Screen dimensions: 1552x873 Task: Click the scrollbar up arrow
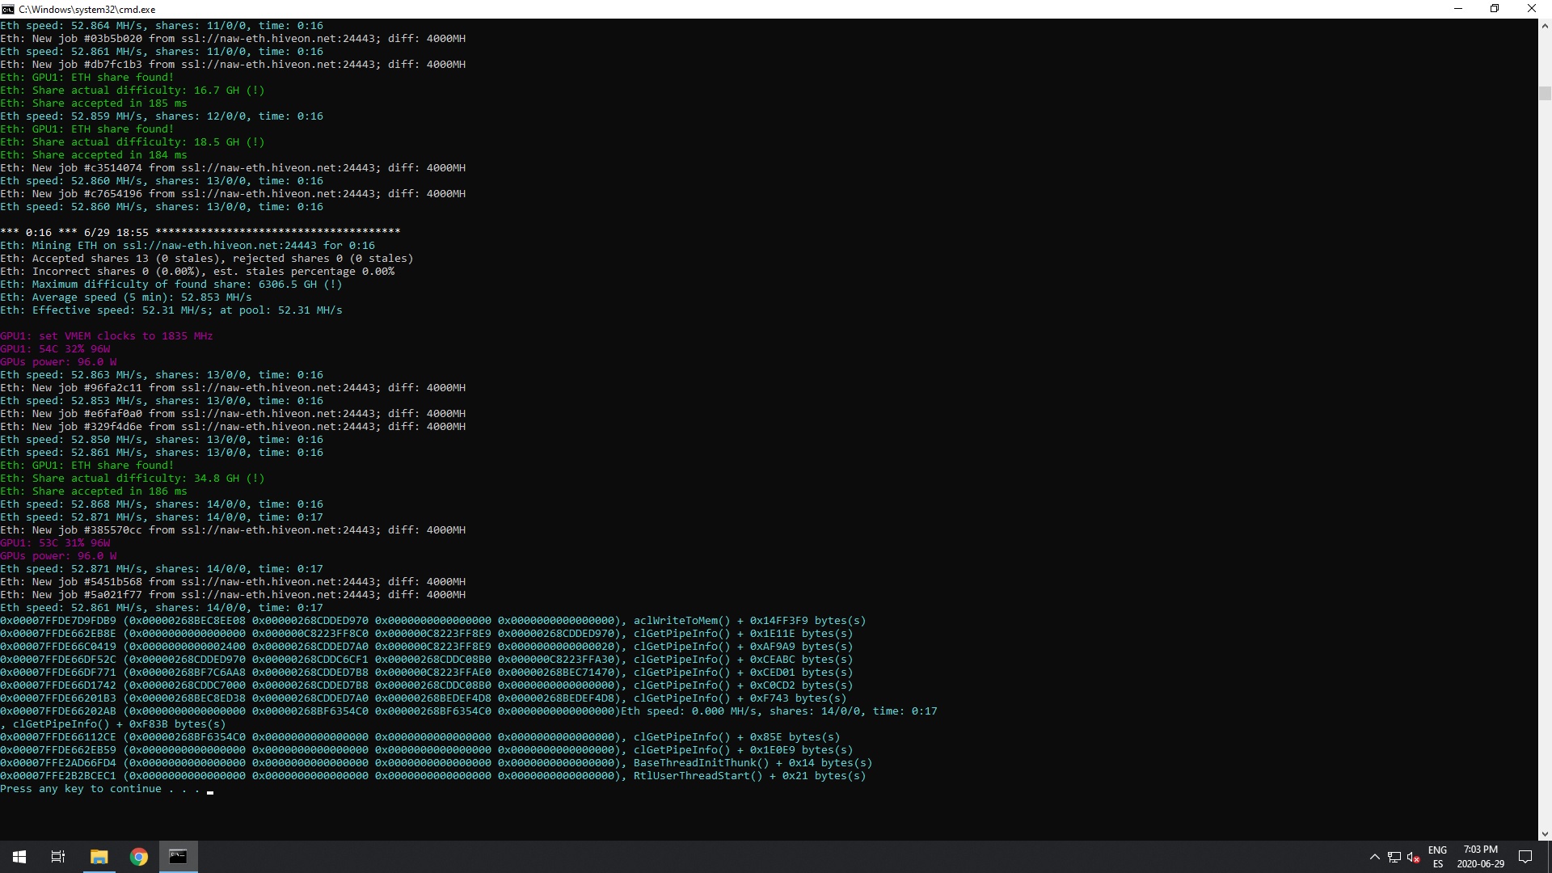1545,26
